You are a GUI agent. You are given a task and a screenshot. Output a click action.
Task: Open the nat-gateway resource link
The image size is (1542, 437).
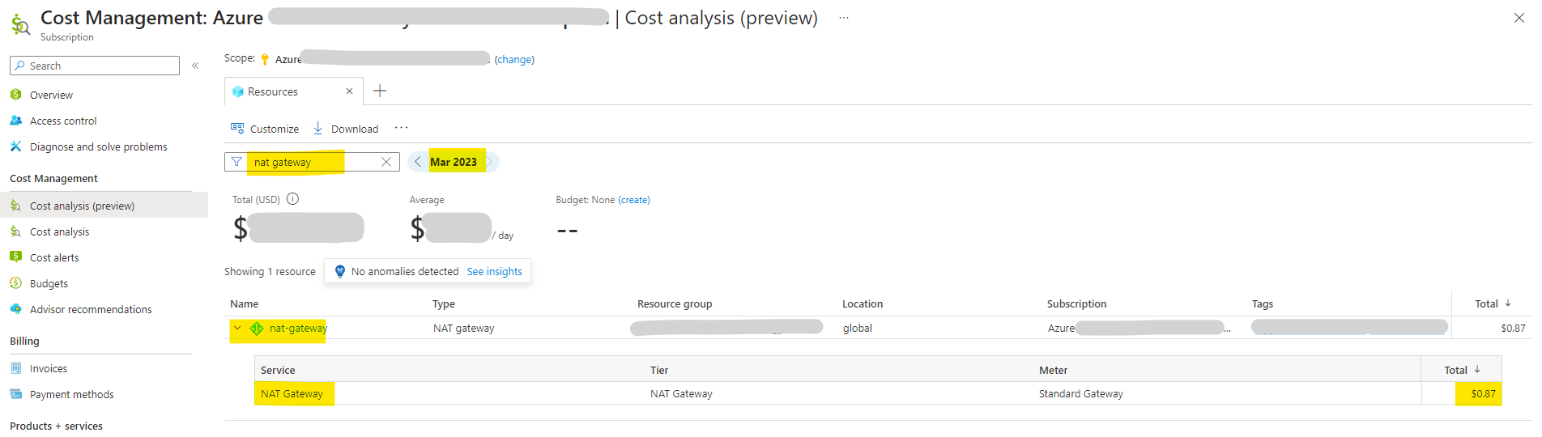[x=298, y=329]
